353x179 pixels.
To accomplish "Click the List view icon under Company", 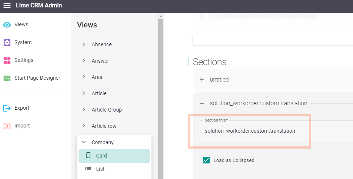I will [88, 169].
